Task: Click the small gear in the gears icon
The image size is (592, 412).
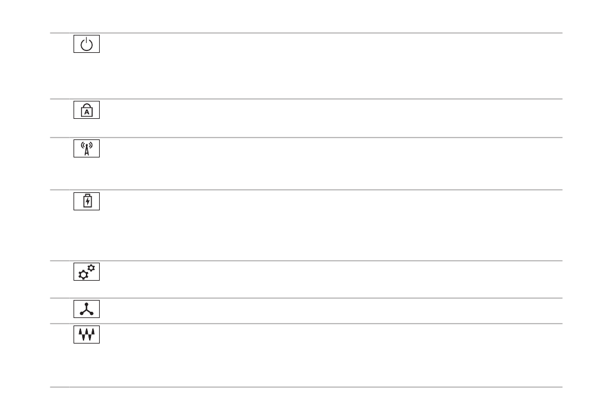Action: (91, 268)
